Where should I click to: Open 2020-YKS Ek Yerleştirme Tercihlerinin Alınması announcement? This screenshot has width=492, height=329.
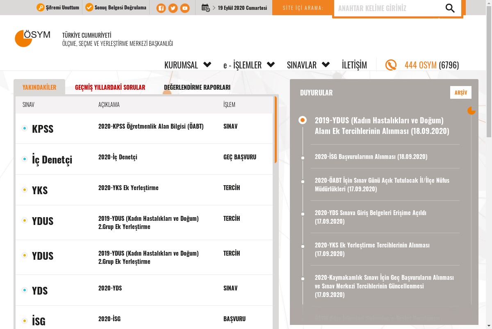click(x=372, y=250)
